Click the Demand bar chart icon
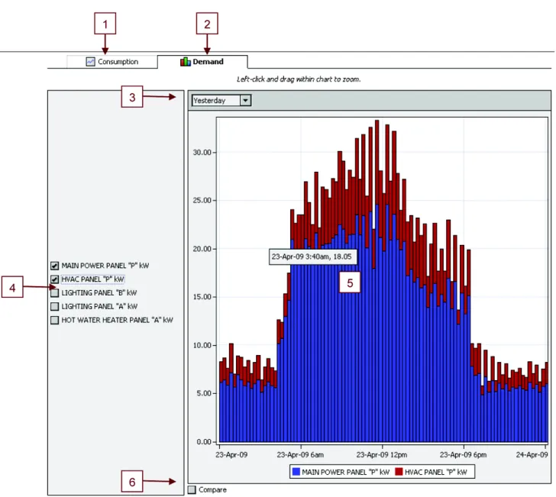 pos(186,62)
